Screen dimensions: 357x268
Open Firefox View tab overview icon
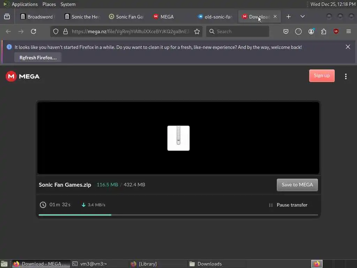(7, 17)
